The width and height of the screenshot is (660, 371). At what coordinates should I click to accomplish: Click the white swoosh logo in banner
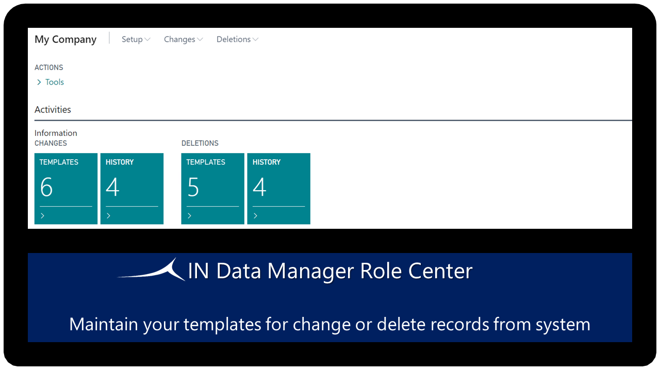pos(153,270)
